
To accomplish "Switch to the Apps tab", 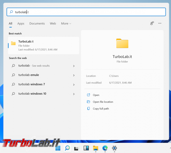I will point(21,24).
